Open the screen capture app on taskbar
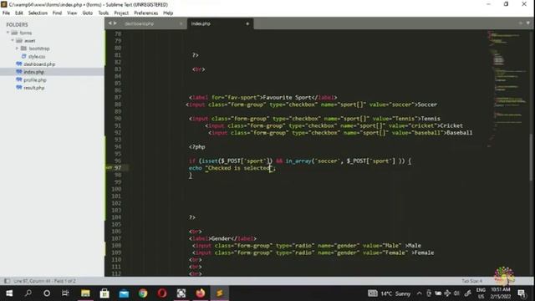This screenshot has height=301, width=535. pyautogui.click(x=181, y=293)
